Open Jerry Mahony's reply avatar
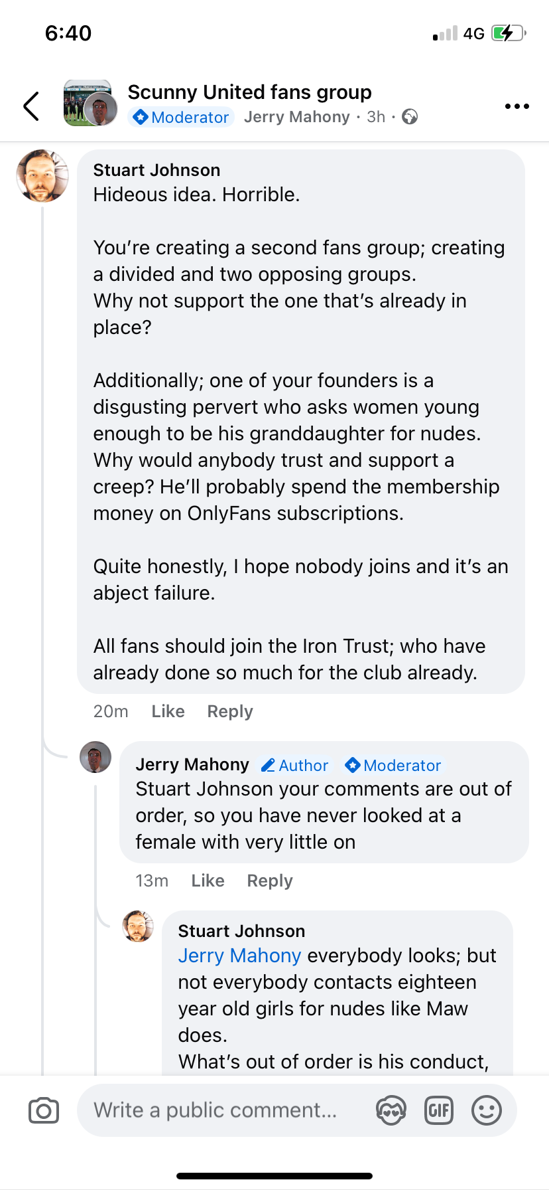 click(95, 757)
